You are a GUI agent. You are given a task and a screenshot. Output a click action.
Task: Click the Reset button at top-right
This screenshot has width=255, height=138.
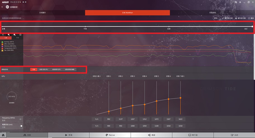coord(251,18)
